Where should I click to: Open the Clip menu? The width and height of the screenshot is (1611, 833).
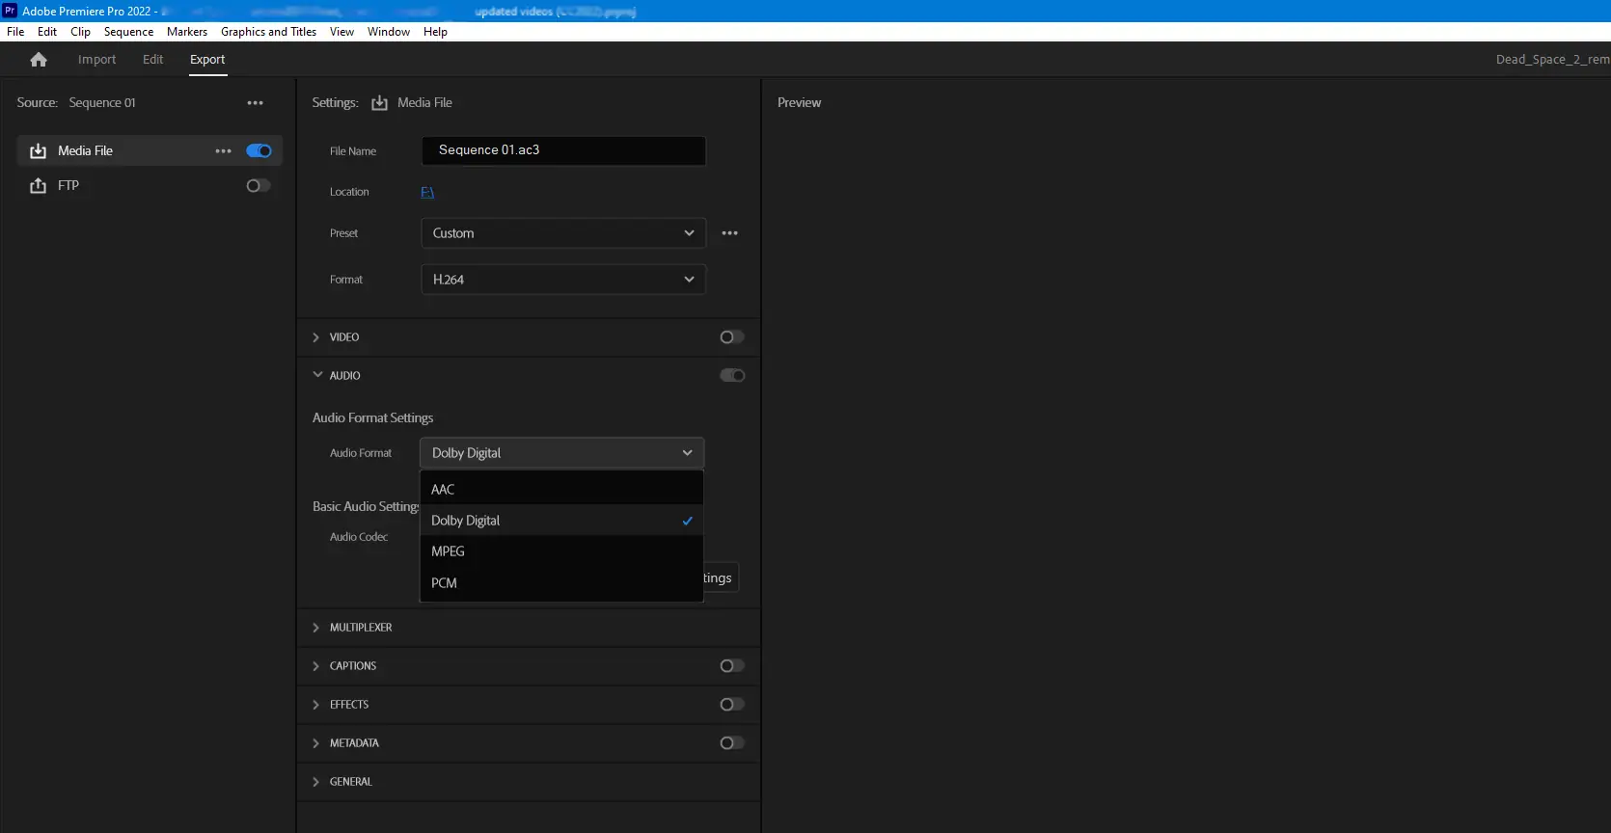81,32
